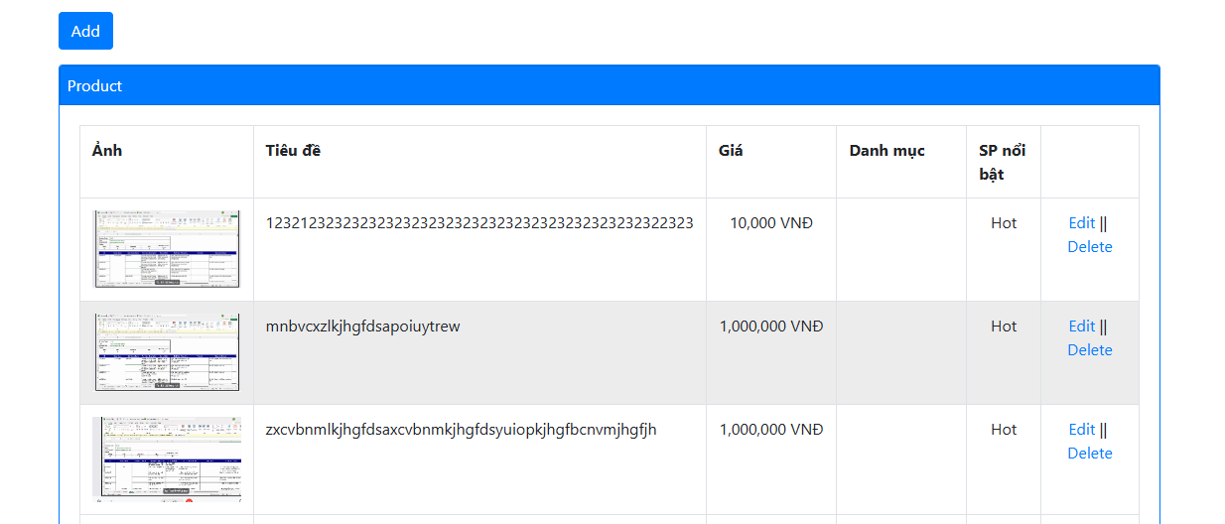1225x524 pixels.
Task: Click the long 1232123232... product title
Action: [x=479, y=223]
